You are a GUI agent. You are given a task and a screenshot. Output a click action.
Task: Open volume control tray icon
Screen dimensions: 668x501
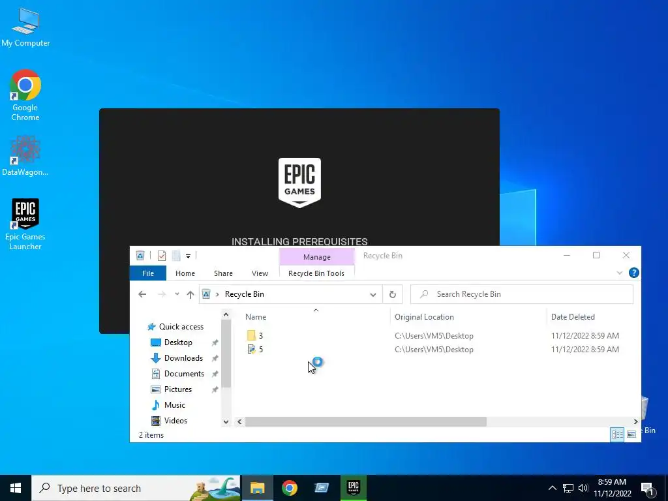click(x=583, y=488)
